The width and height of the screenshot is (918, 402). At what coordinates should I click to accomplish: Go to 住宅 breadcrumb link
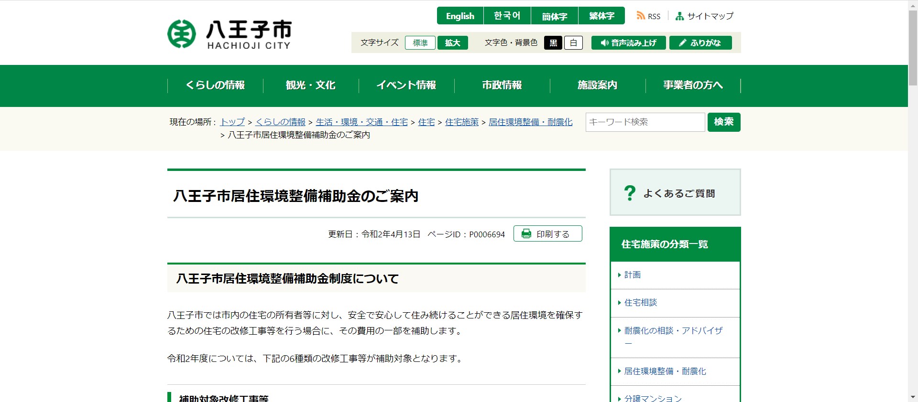[x=426, y=122]
